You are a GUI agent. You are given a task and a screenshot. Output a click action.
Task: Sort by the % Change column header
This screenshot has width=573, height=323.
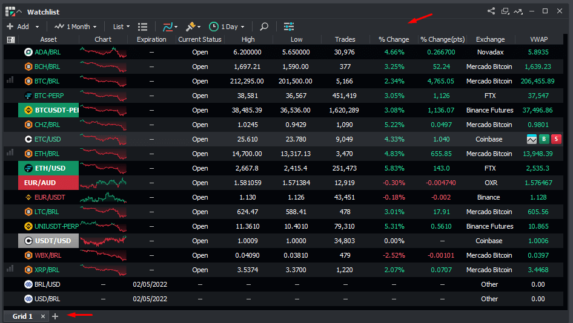(x=394, y=39)
